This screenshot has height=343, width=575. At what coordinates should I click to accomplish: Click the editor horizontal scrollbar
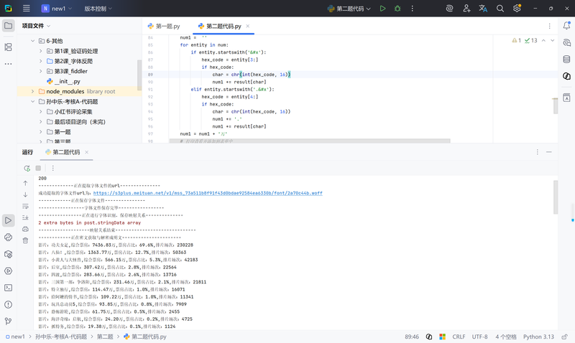310,141
